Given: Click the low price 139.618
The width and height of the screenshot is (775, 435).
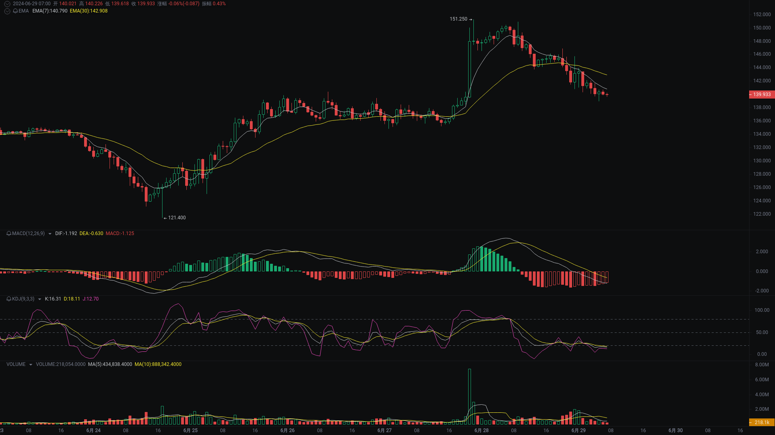Looking at the screenshot, I should point(120,4).
